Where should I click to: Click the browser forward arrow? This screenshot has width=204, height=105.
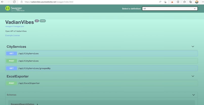(x=8, y=2)
